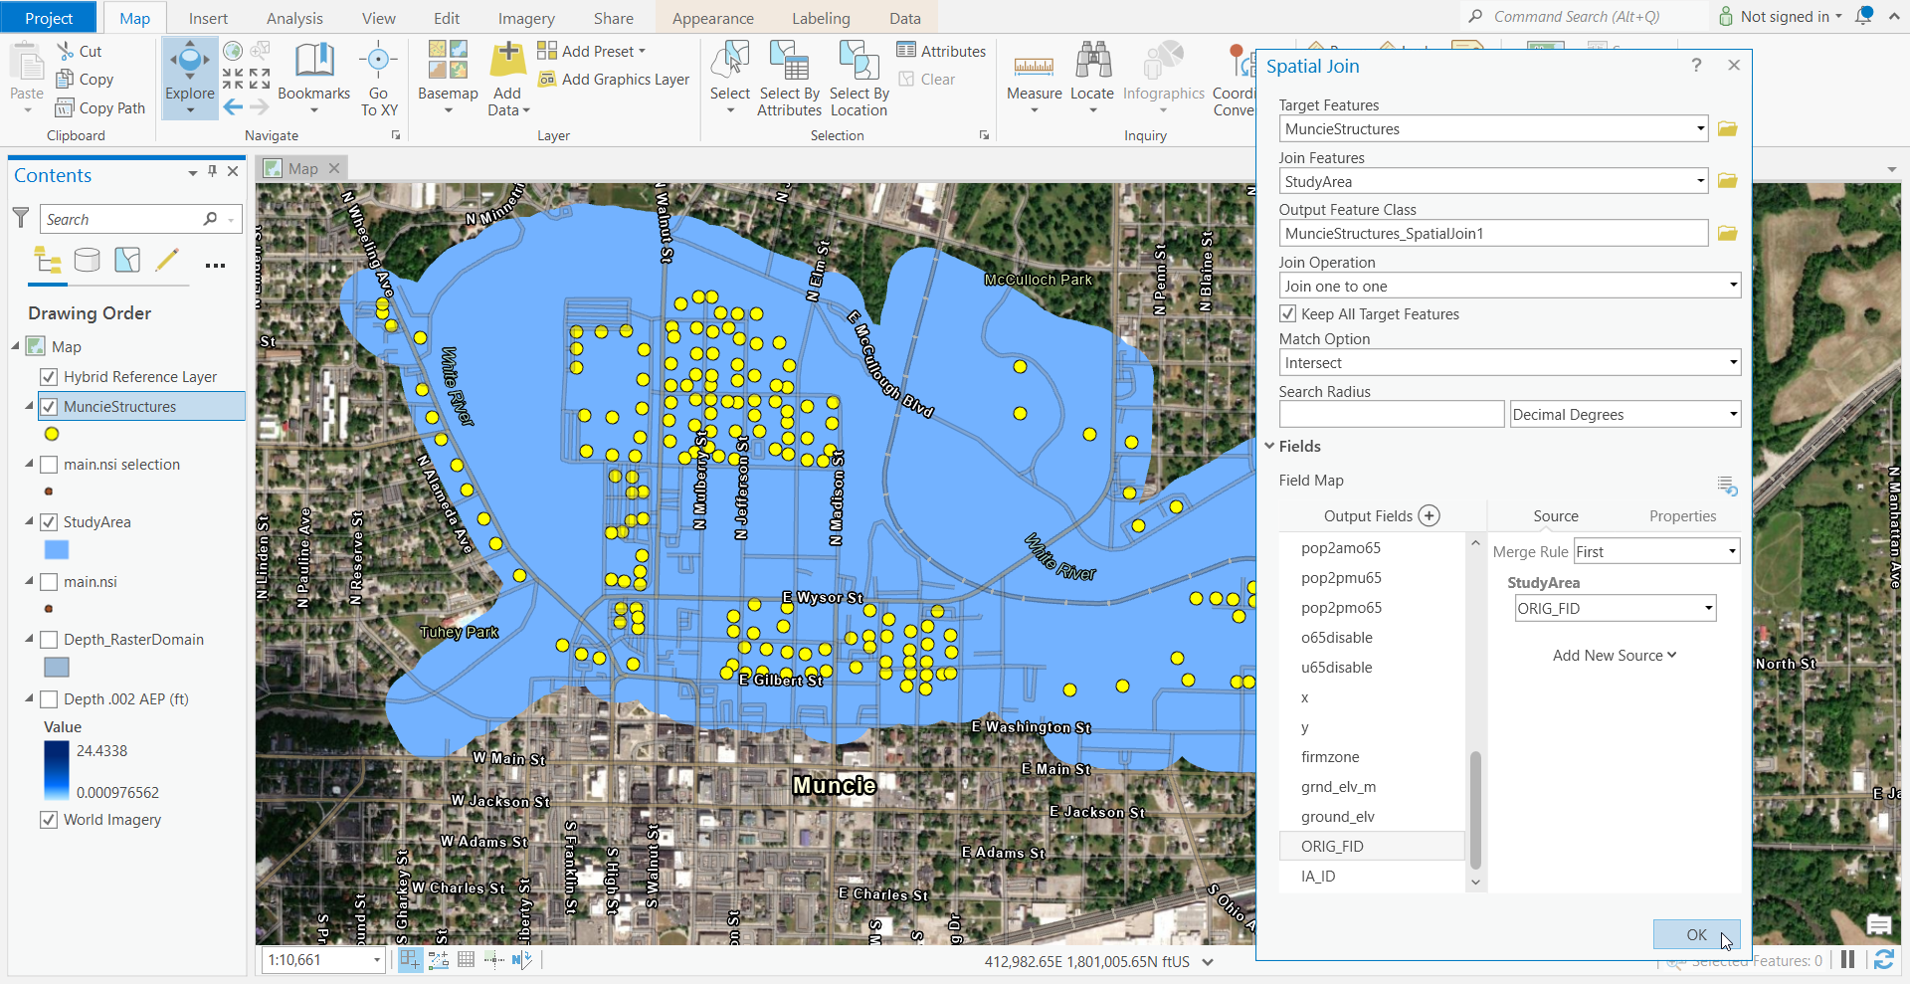Image resolution: width=1910 pixels, height=984 pixels.
Task: List by Data Source icon
Action: (x=88, y=261)
